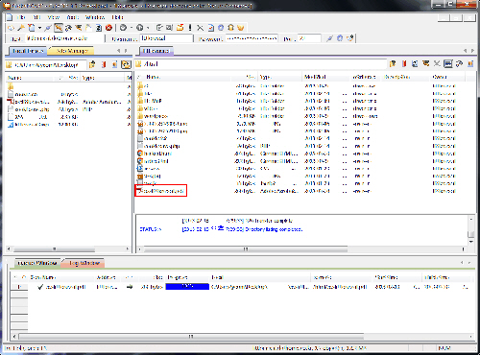The width and height of the screenshot is (480, 355).
Task: Switch to the Site Manager tab
Action: coord(72,51)
